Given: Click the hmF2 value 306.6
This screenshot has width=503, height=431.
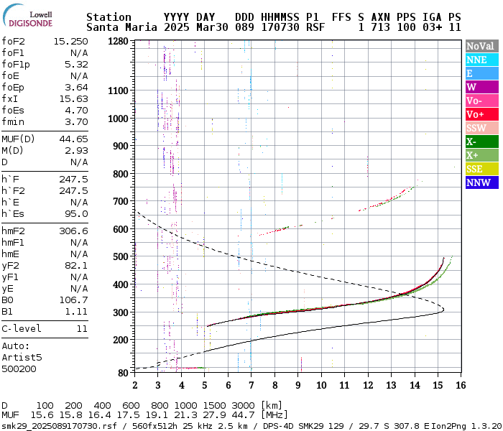Looking at the screenshot, I should [x=73, y=231].
